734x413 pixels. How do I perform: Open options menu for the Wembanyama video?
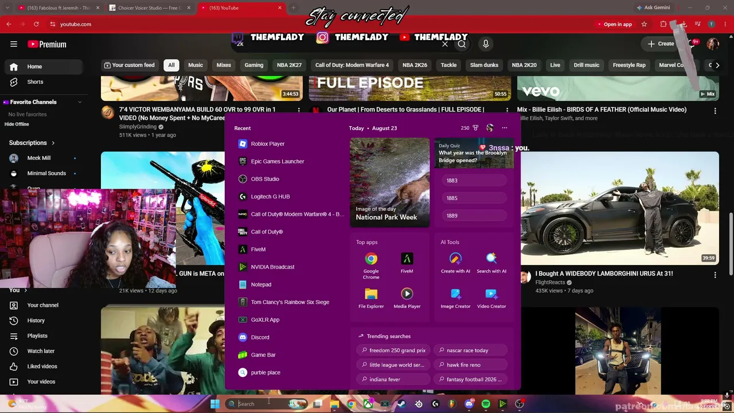coord(299,110)
